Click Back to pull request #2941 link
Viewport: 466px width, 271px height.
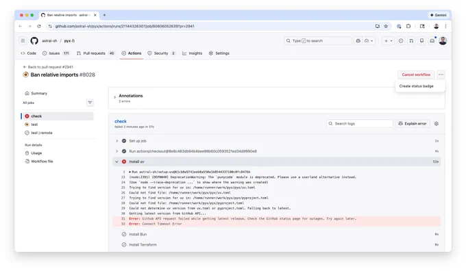[x=48, y=67]
